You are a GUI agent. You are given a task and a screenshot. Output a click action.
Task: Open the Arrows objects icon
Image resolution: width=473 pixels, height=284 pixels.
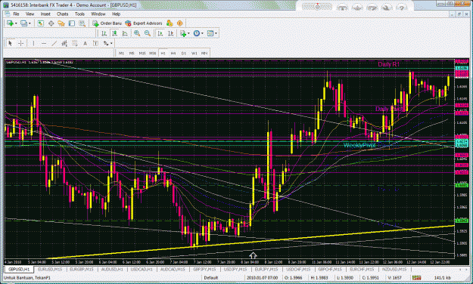[106, 44]
